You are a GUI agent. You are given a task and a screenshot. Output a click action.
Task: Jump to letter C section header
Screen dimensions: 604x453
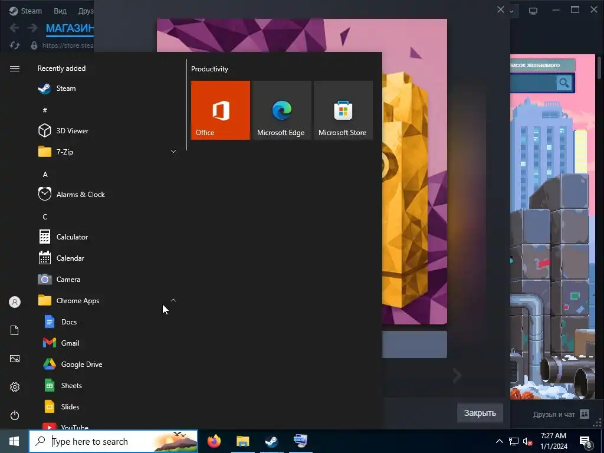45,217
